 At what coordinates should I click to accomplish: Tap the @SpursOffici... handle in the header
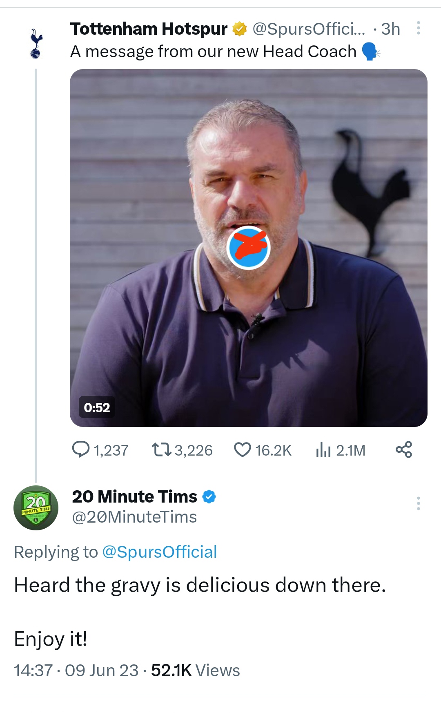pyautogui.click(x=309, y=29)
